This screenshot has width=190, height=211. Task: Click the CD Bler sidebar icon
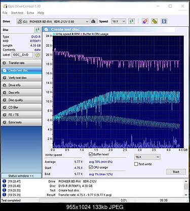(x=5, y=107)
